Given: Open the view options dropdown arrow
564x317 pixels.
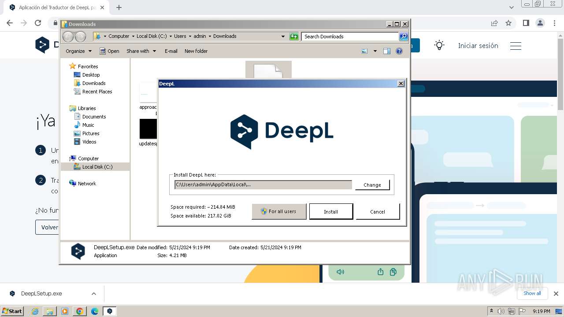Looking at the screenshot, I should point(375,51).
